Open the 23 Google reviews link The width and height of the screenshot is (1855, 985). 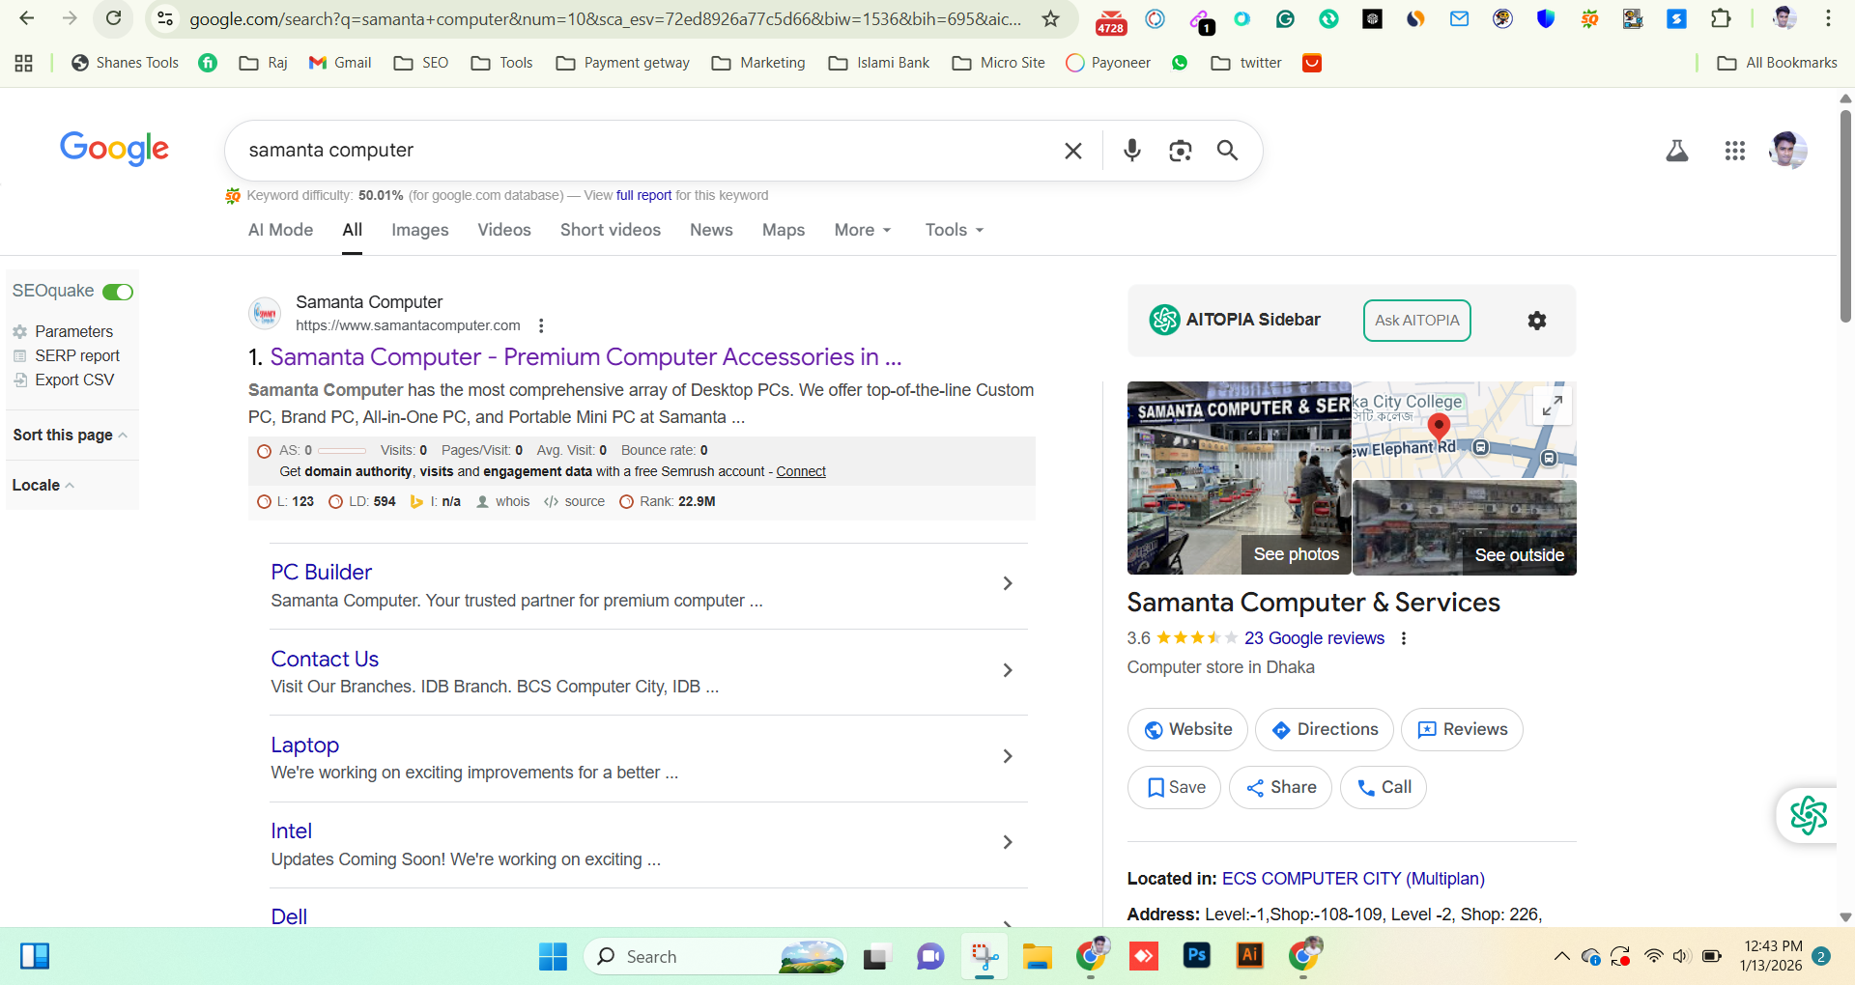[x=1314, y=638]
